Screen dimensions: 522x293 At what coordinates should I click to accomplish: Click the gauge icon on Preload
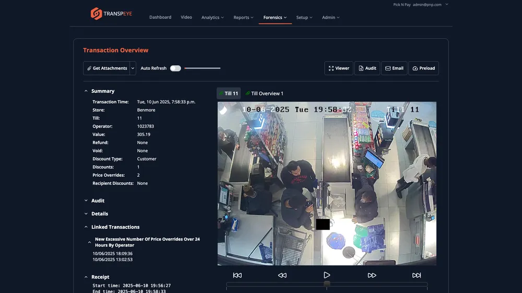point(415,68)
